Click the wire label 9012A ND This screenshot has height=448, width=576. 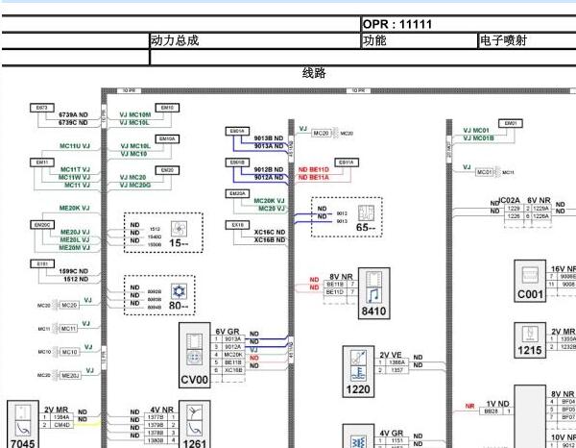pos(269,177)
